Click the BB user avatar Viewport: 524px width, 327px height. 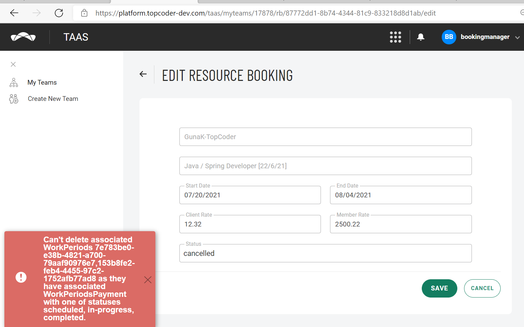(x=449, y=37)
